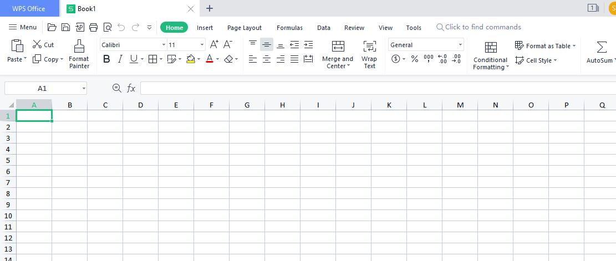
Task: Center text horizontally
Action: (266, 59)
